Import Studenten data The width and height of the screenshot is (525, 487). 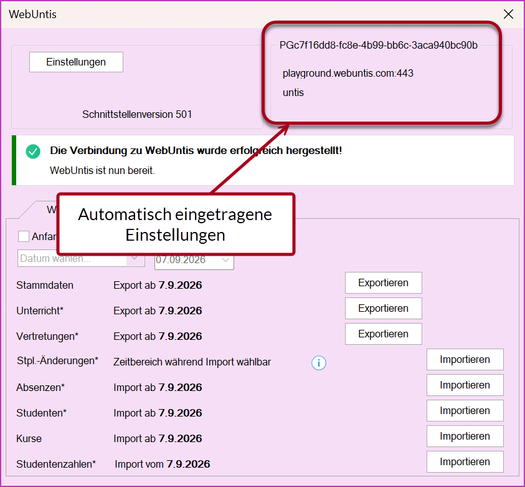coord(465,410)
